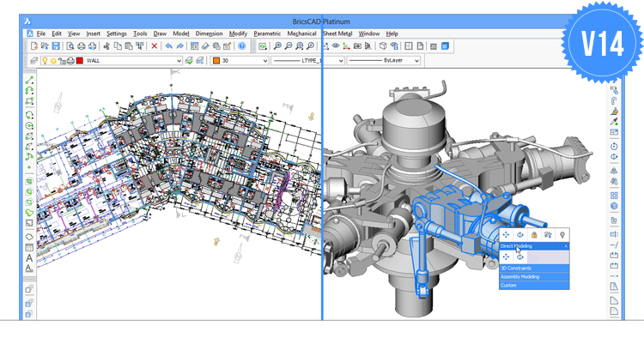Open the WALL layer dropdown
Viewport: 644px width, 344px height.
pos(179,61)
